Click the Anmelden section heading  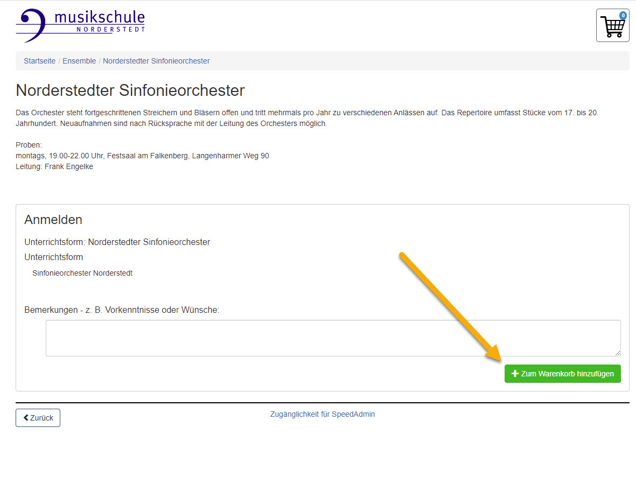coord(53,220)
